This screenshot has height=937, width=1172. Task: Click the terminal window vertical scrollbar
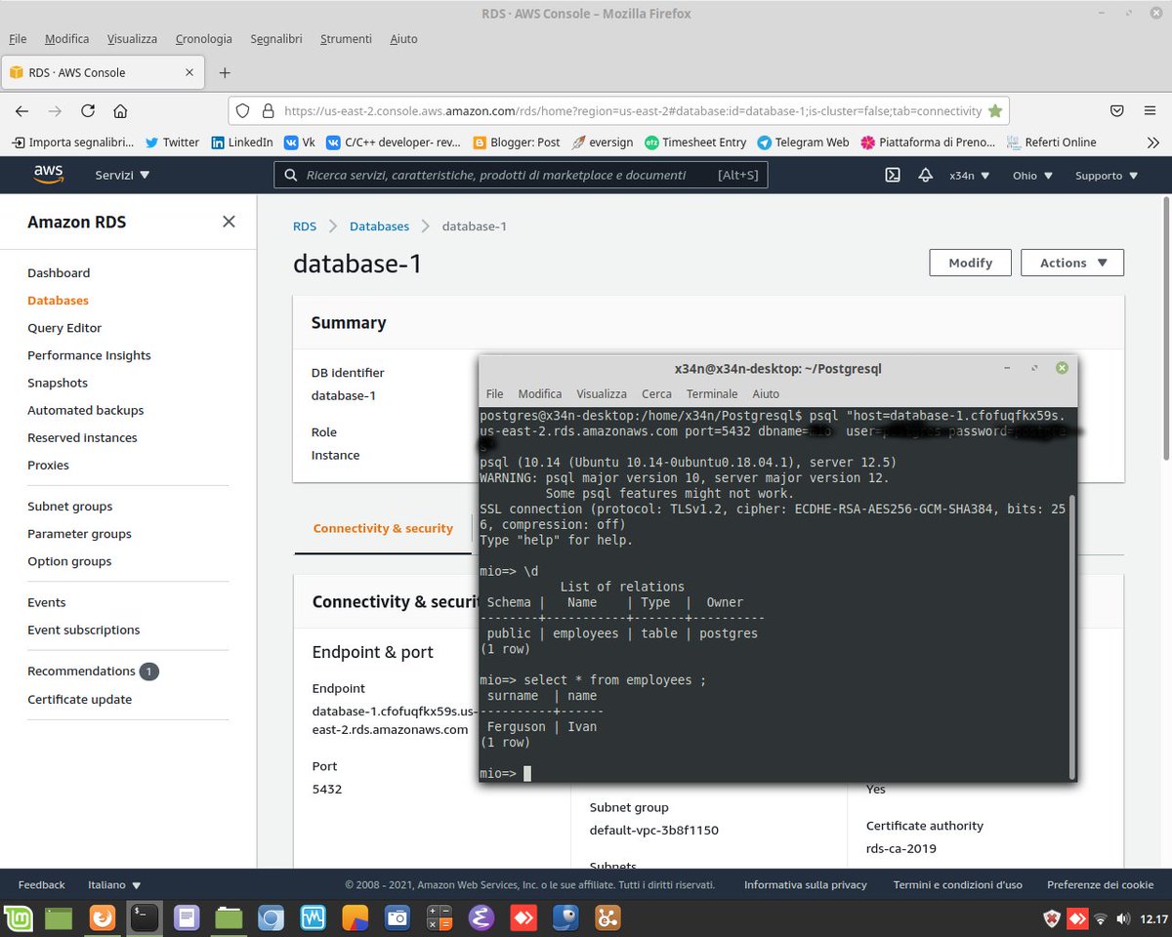point(1071,634)
